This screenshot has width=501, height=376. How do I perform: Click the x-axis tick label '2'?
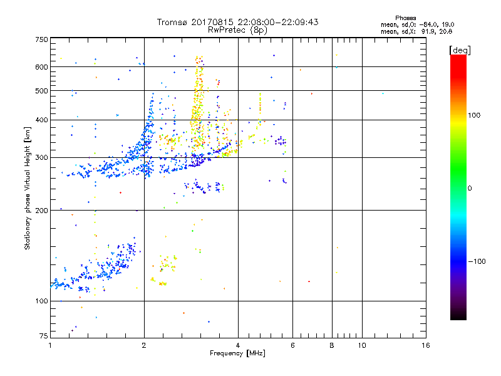coord(144,345)
